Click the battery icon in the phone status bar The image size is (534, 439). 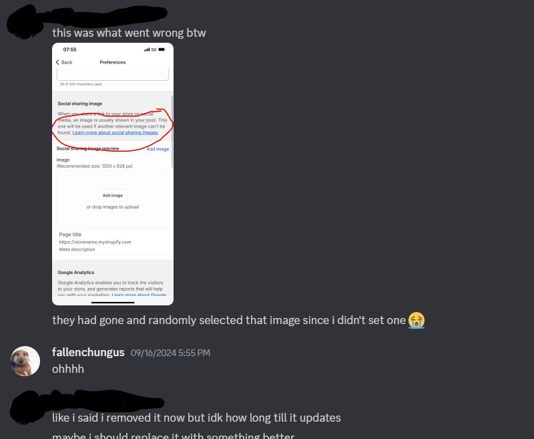[x=162, y=49]
